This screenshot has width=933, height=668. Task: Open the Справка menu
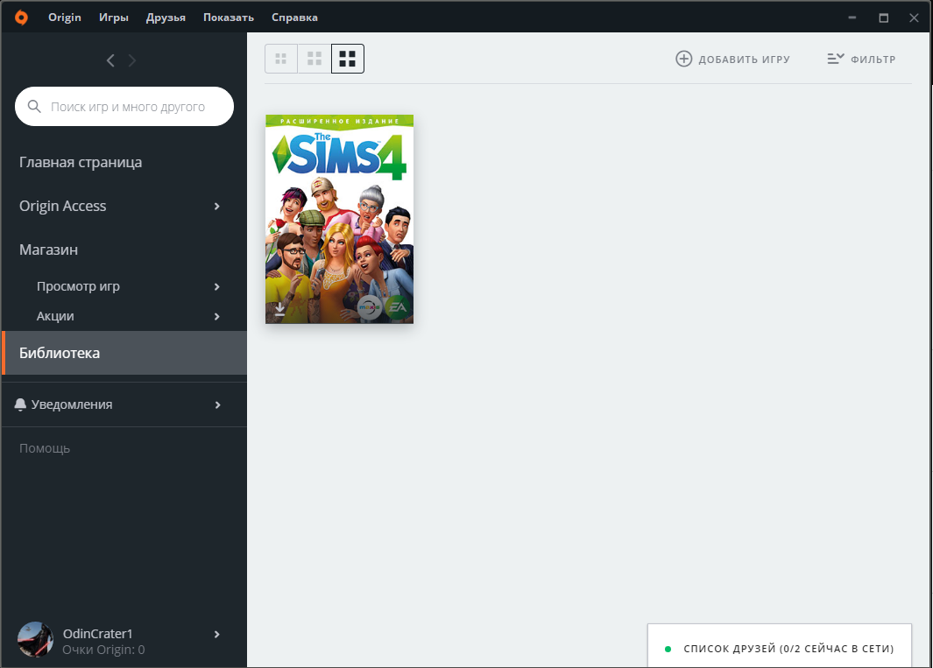pyautogui.click(x=294, y=18)
